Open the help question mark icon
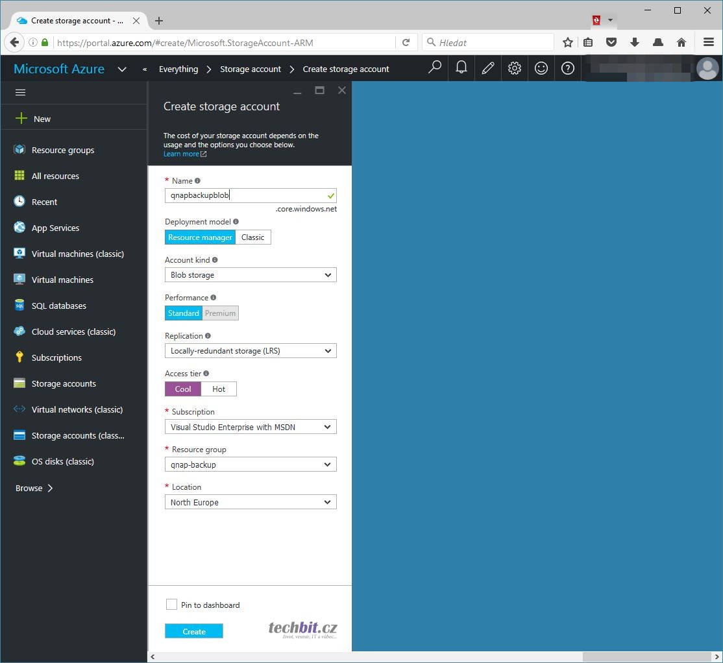 568,68
